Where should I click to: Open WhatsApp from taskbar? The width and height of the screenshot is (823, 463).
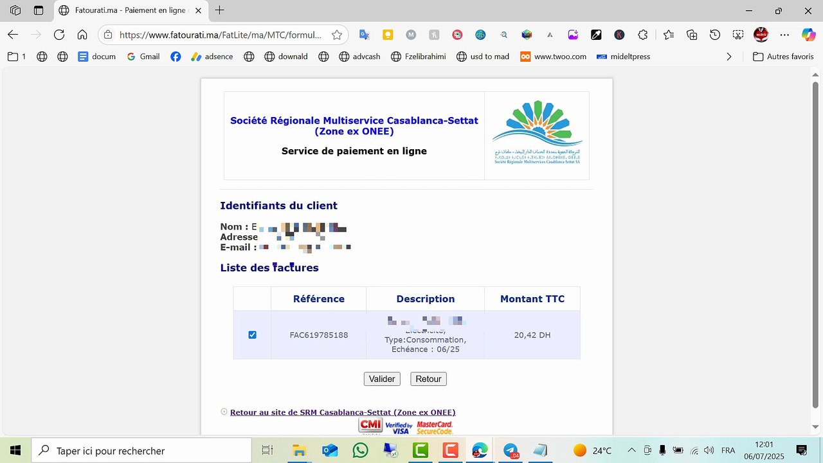(361, 450)
